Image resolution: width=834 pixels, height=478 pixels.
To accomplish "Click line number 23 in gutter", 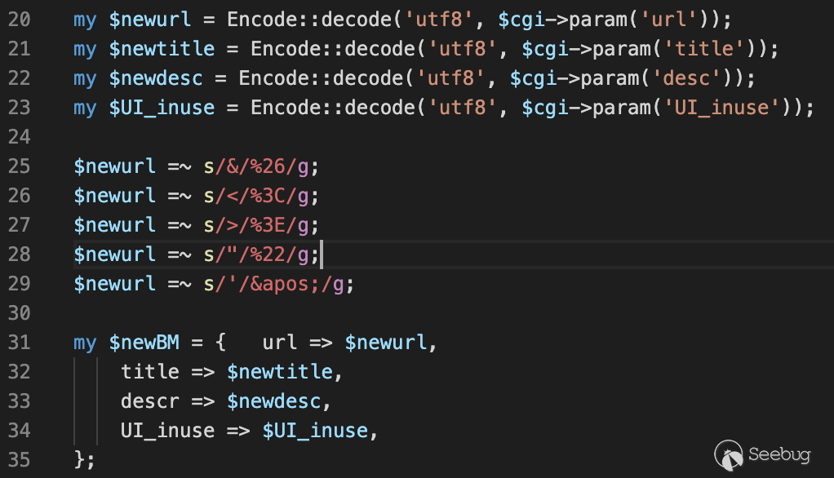I will coord(19,108).
